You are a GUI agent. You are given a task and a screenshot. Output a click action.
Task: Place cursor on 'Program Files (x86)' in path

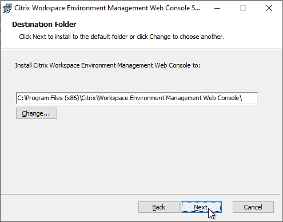coord(53,98)
